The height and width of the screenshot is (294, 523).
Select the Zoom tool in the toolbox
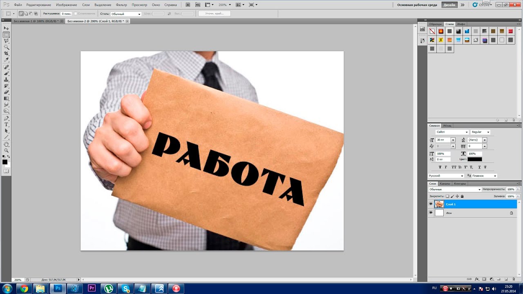[x=7, y=150]
